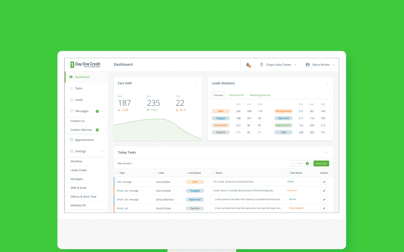
Task: Open notifications bell icon
Action: (248, 65)
